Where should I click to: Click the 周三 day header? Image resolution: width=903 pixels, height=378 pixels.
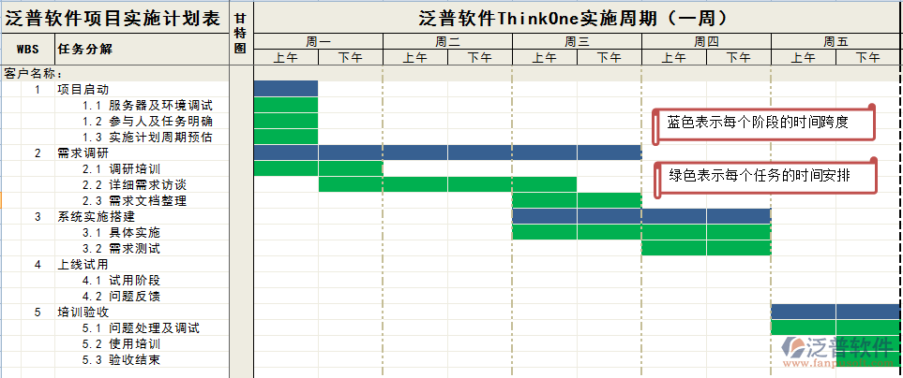[x=577, y=41]
